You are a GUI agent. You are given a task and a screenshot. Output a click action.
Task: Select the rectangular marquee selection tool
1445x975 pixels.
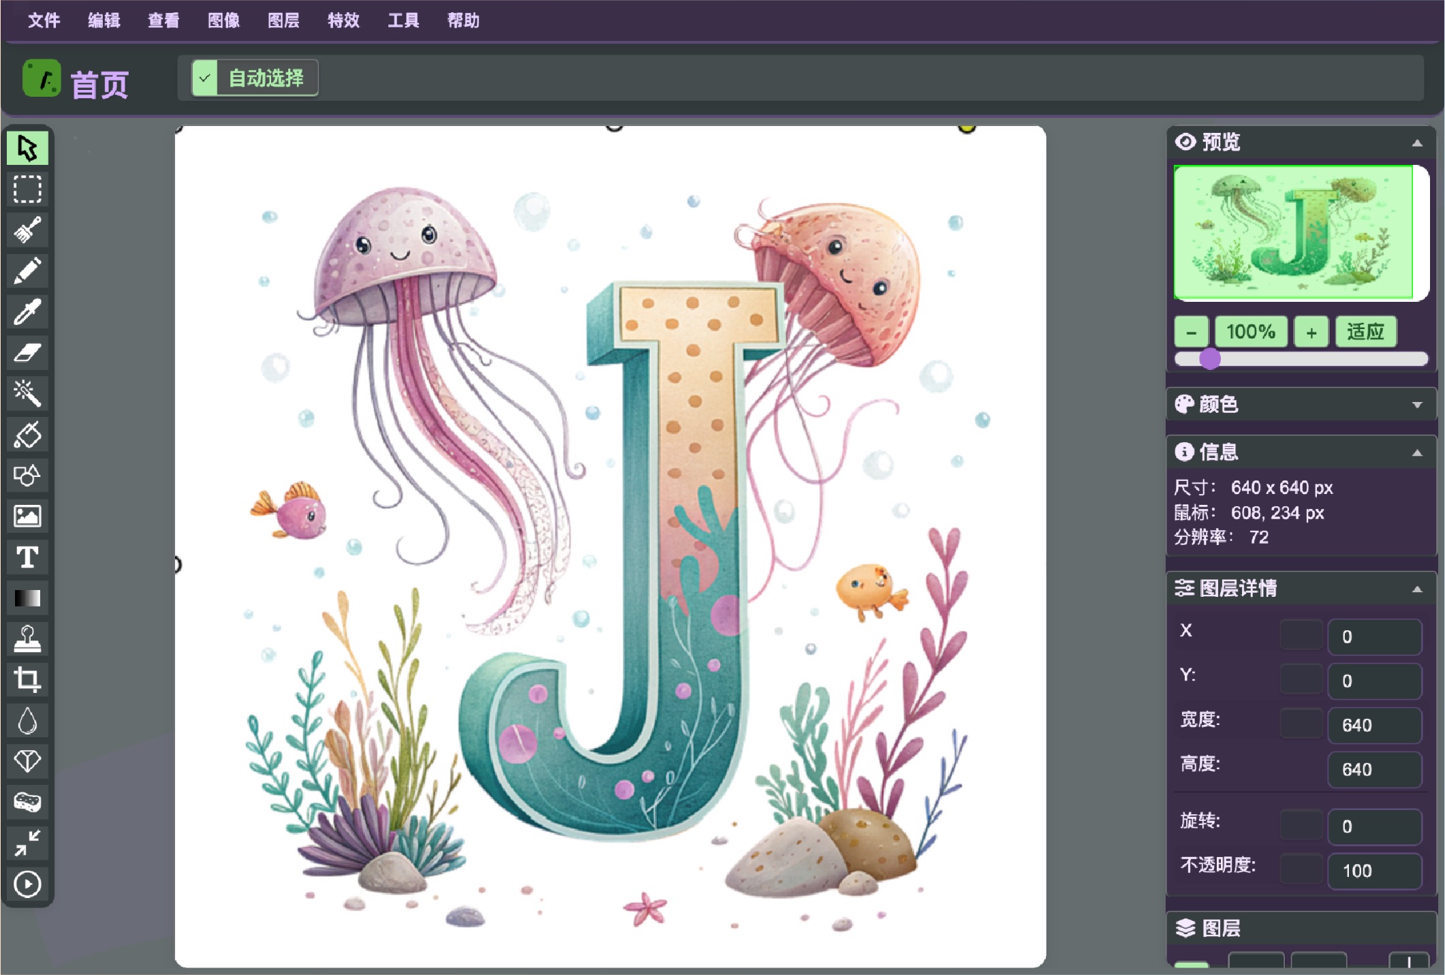(x=27, y=189)
